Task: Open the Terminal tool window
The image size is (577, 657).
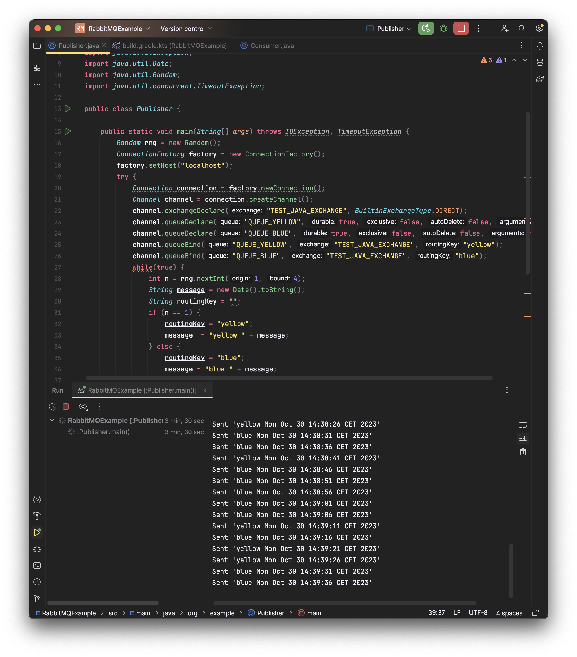Action: (x=37, y=565)
